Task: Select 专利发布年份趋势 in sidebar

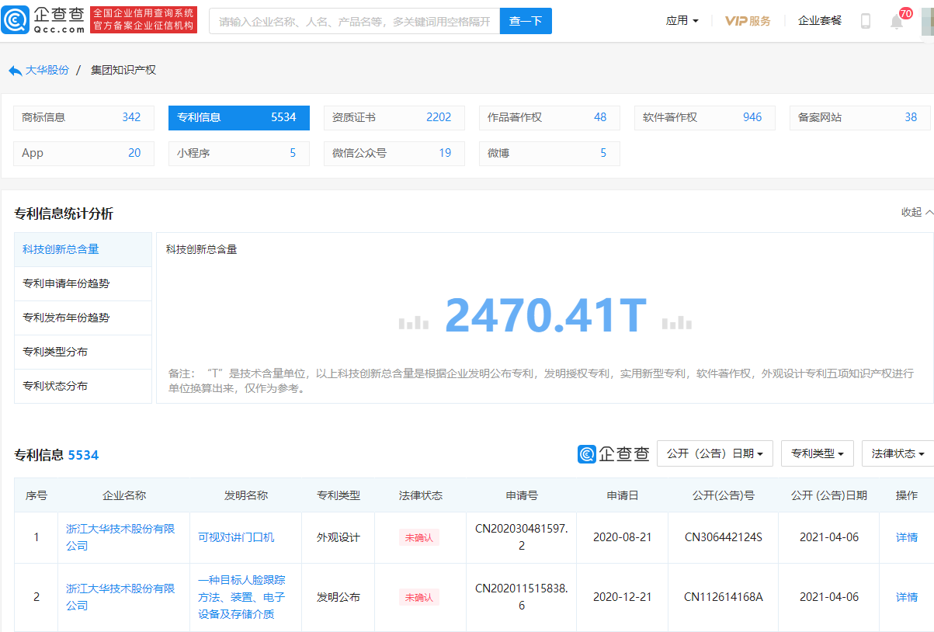Action: [x=83, y=318]
